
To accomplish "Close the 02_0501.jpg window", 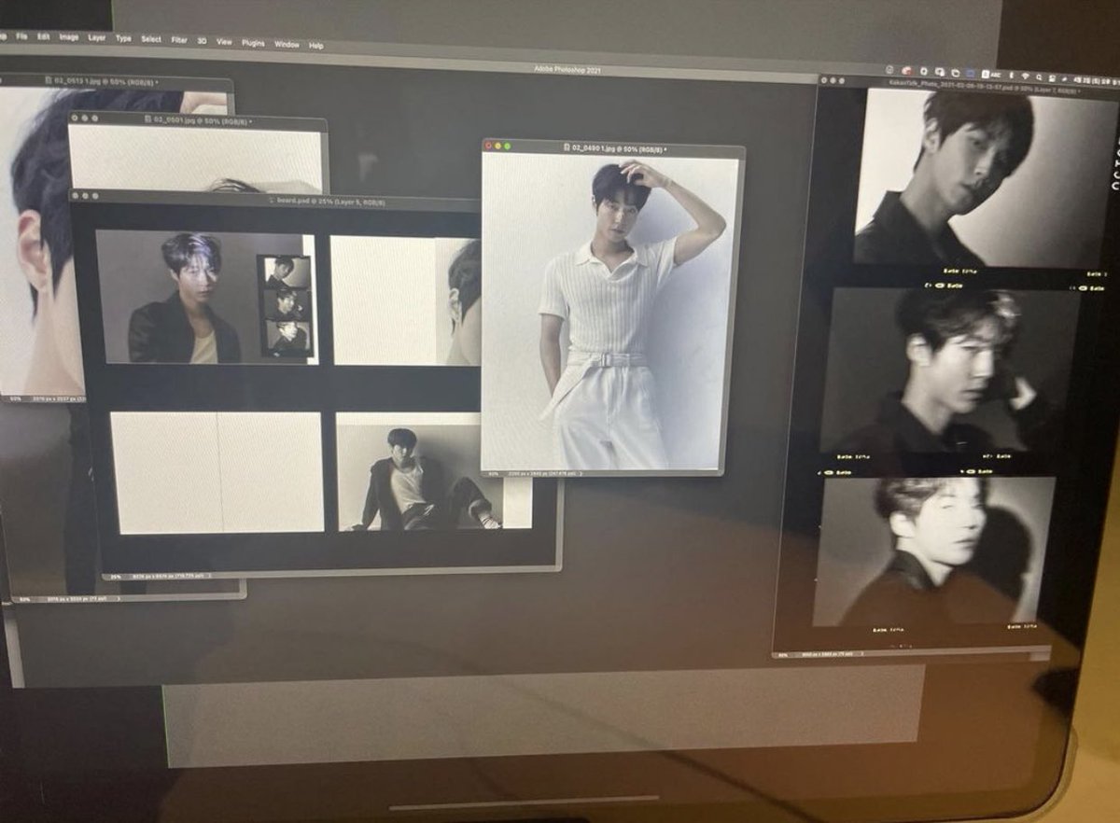I will tap(75, 118).
